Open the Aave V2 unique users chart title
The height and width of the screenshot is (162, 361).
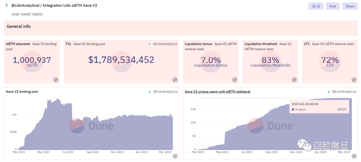[x=217, y=92]
